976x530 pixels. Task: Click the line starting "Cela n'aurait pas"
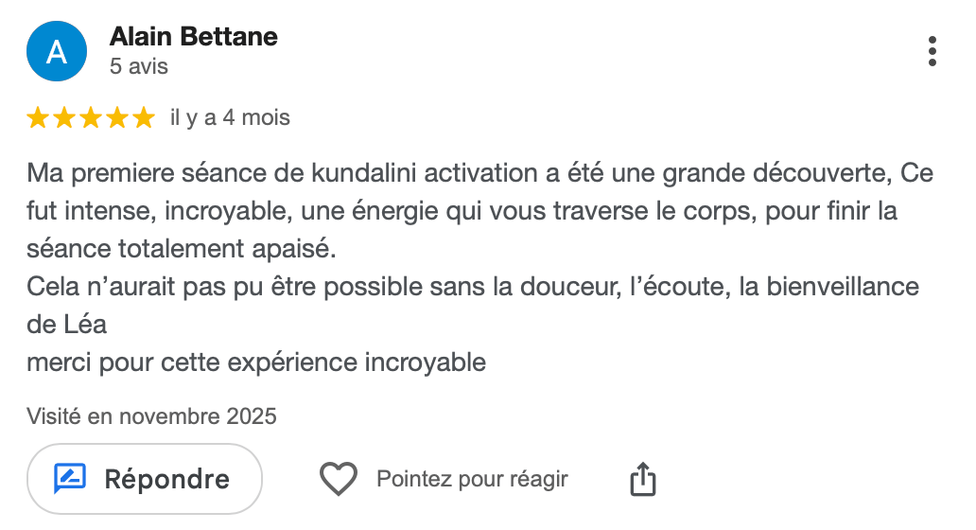tap(473, 287)
